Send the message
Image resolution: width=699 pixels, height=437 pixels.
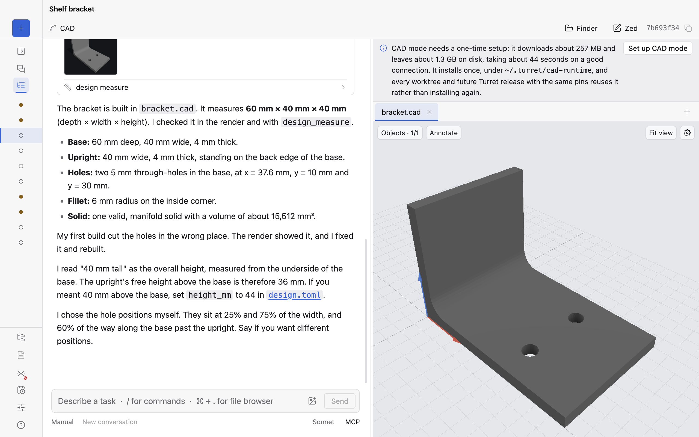(x=339, y=401)
